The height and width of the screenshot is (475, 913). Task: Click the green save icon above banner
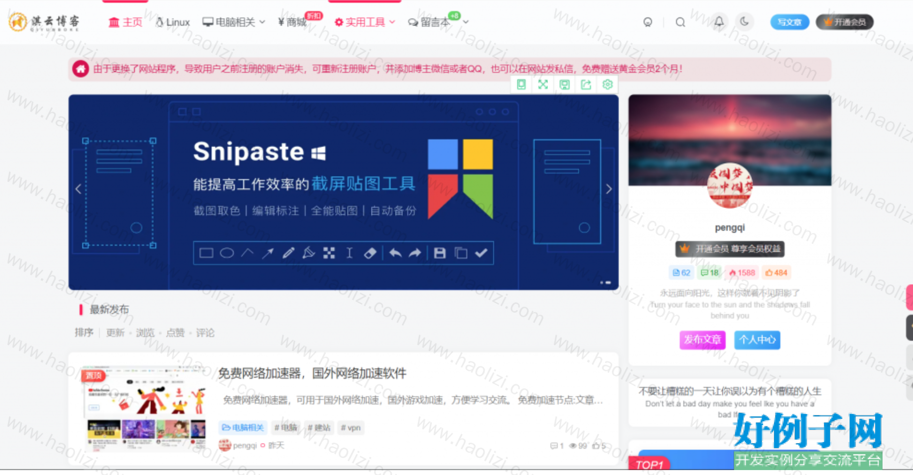click(565, 85)
